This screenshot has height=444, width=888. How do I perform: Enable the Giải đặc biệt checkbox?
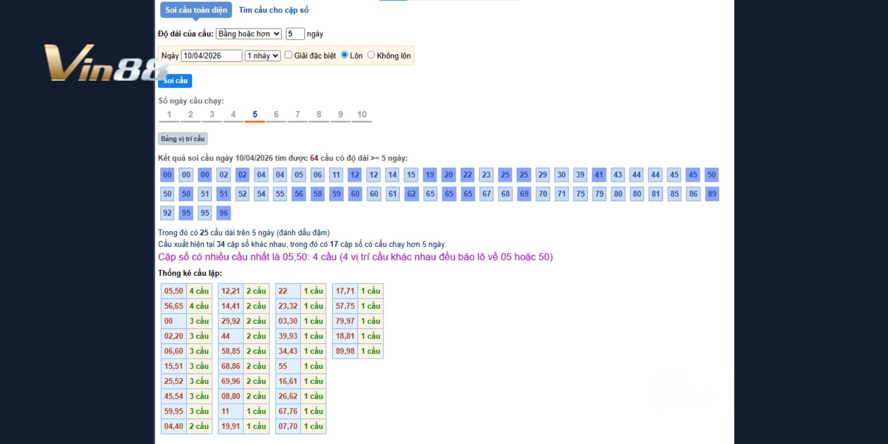pos(288,55)
